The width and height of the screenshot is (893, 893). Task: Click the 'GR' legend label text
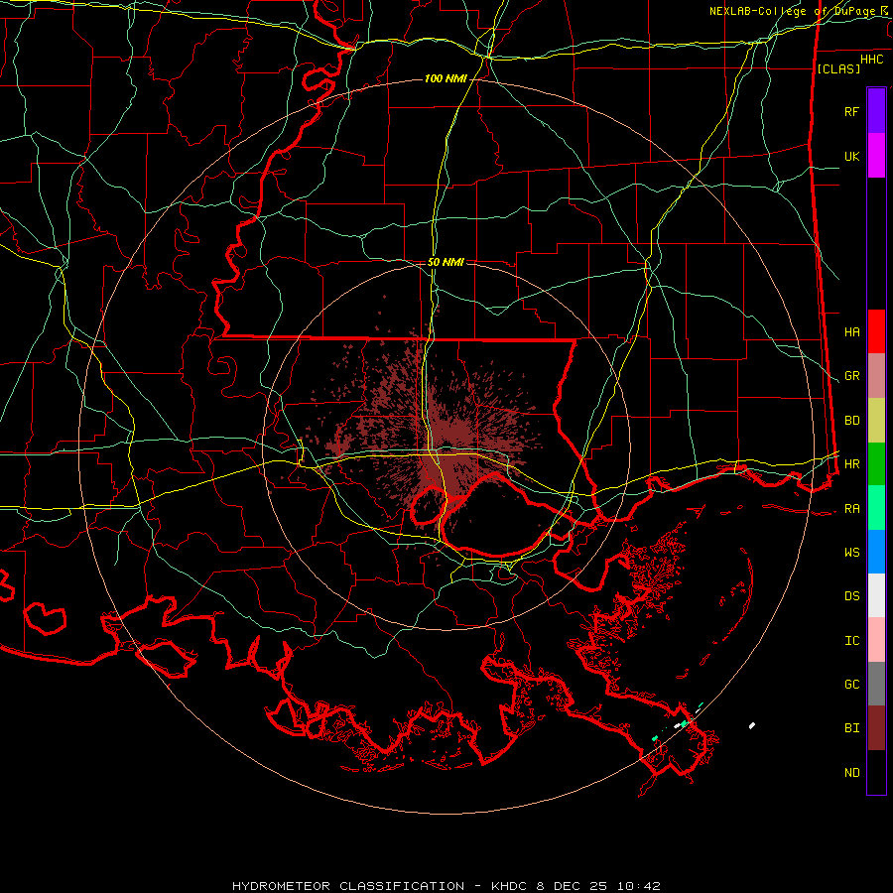[851, 376]
